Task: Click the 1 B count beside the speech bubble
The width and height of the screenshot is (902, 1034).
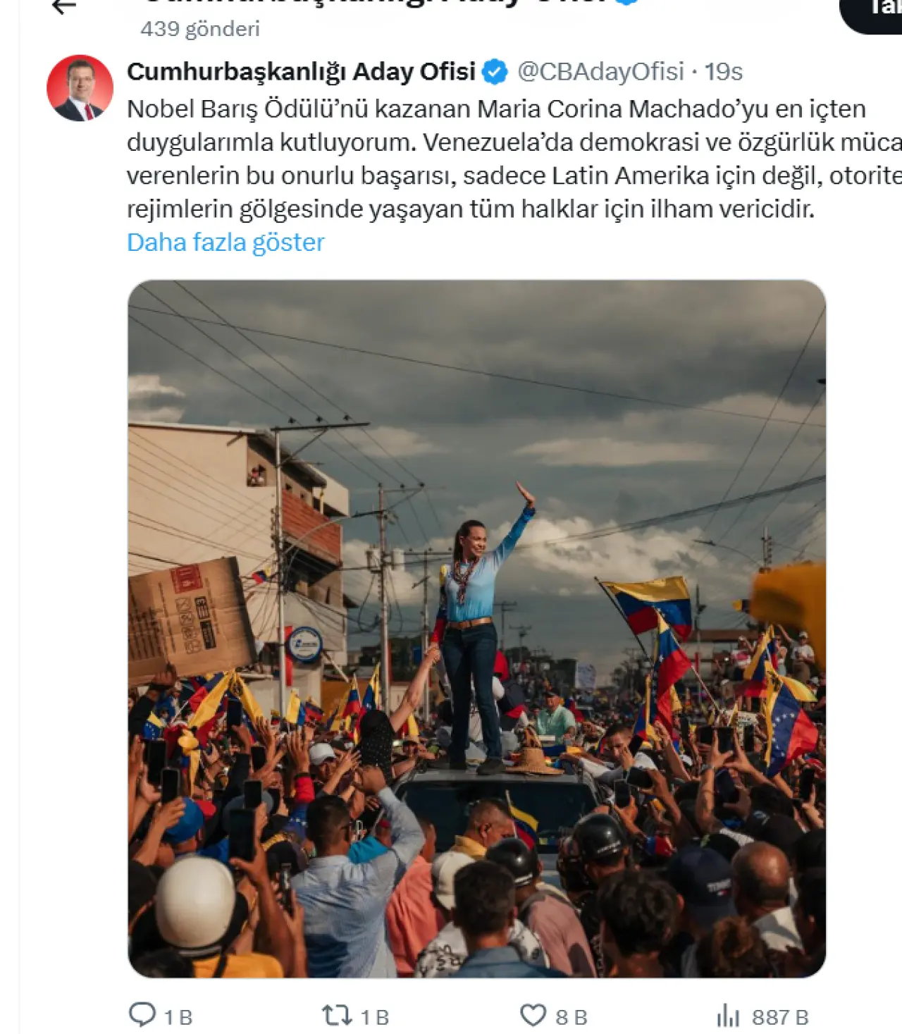Action: click(x=178, y=1018)
